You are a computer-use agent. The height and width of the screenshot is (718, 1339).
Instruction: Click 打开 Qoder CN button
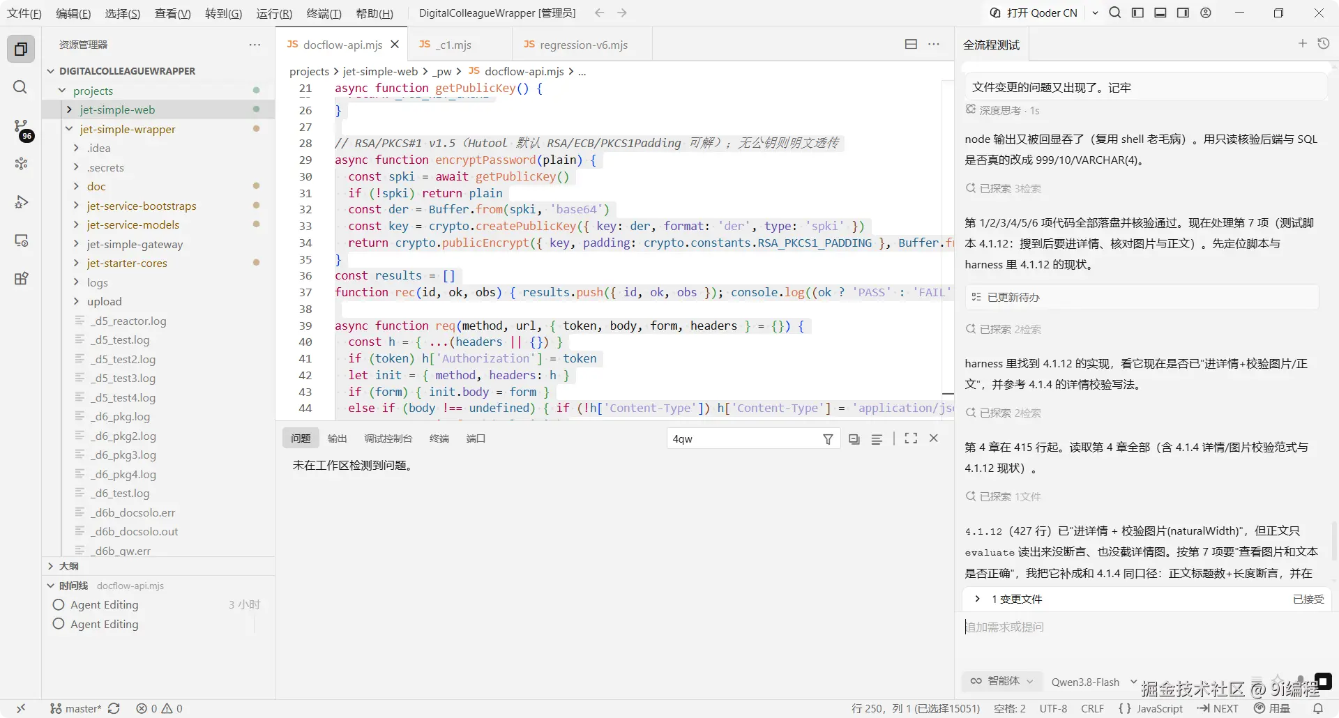click(x=1034, y=13)
